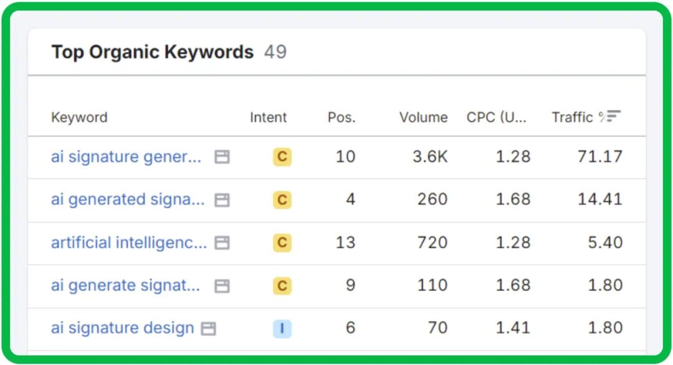
Task: Click the Intent column header
Action: tap(268, 118)
